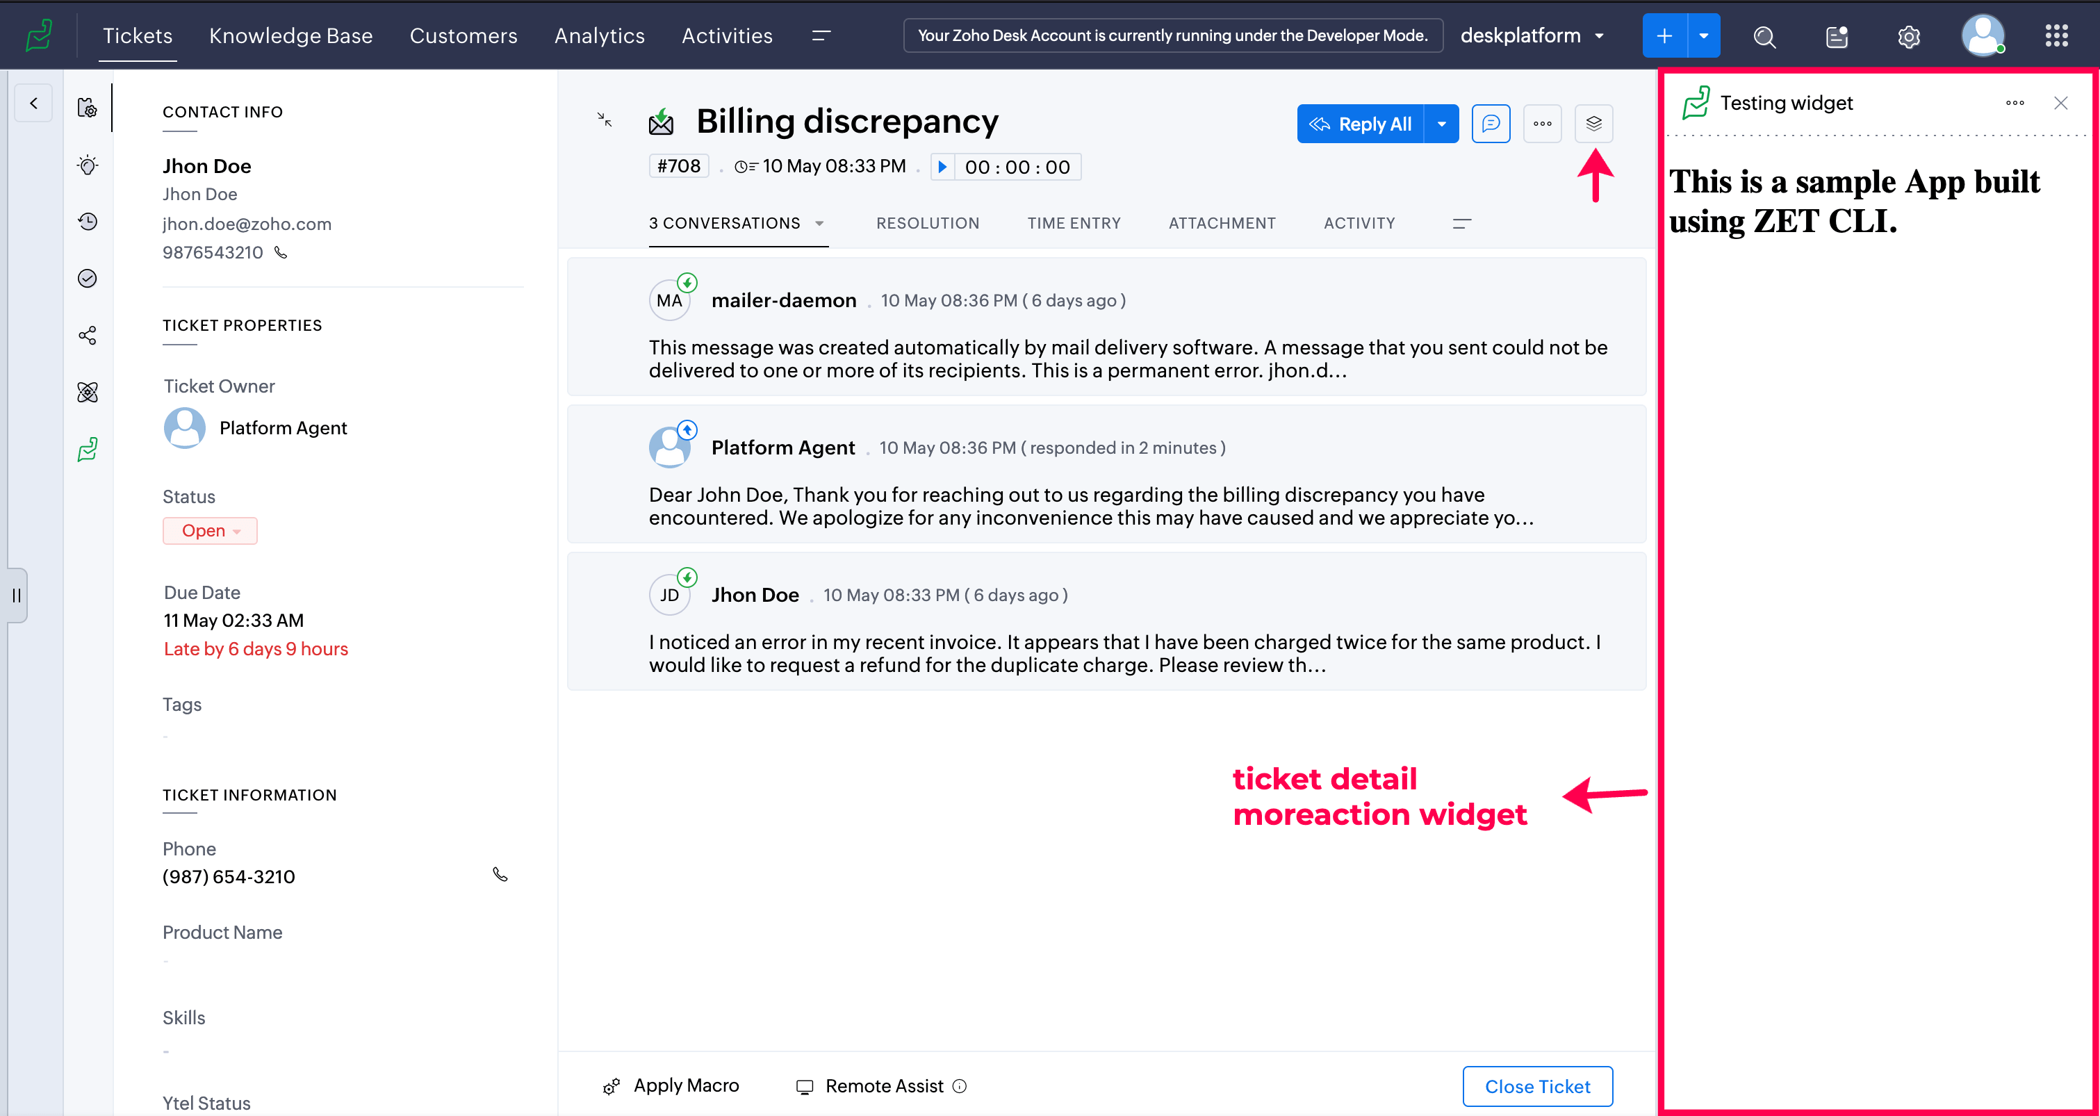Open the global search icon
This screenshot has height=1116, width=2100.
point(1764,37)
